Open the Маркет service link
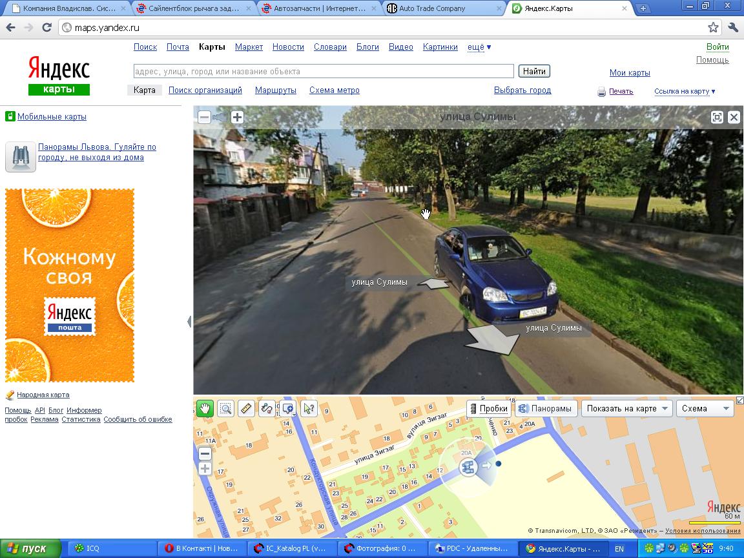Screen dimensions: 744x558 coord(249,47)
